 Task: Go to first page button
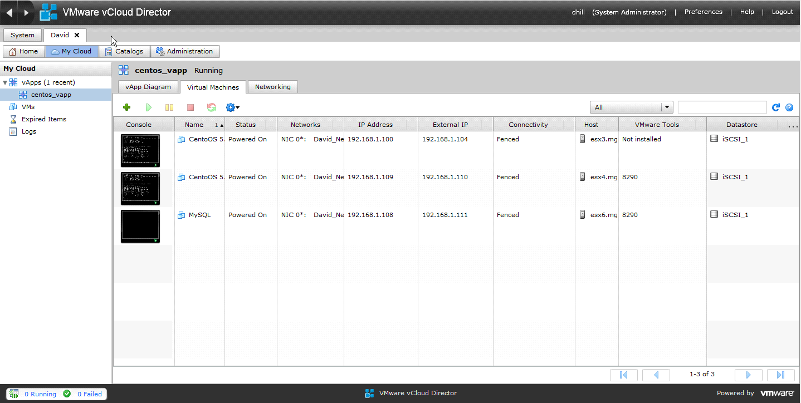(624, 375)
